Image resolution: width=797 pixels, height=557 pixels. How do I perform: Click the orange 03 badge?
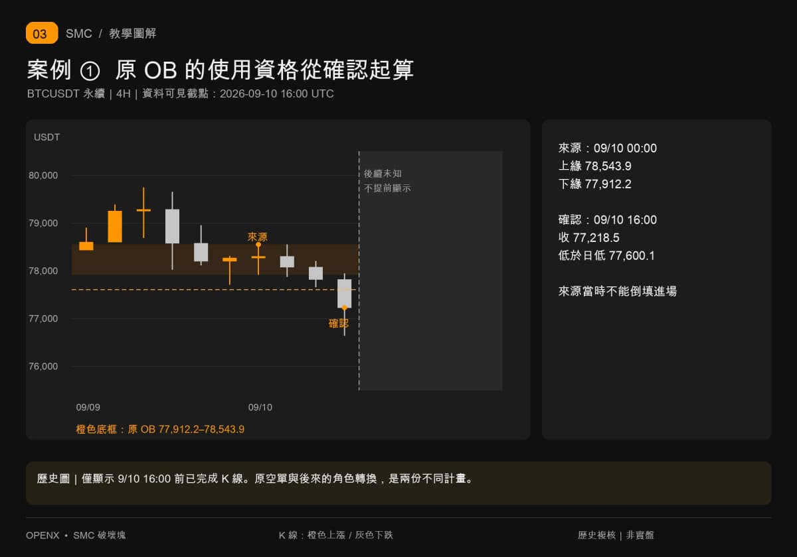click(42, 33)
